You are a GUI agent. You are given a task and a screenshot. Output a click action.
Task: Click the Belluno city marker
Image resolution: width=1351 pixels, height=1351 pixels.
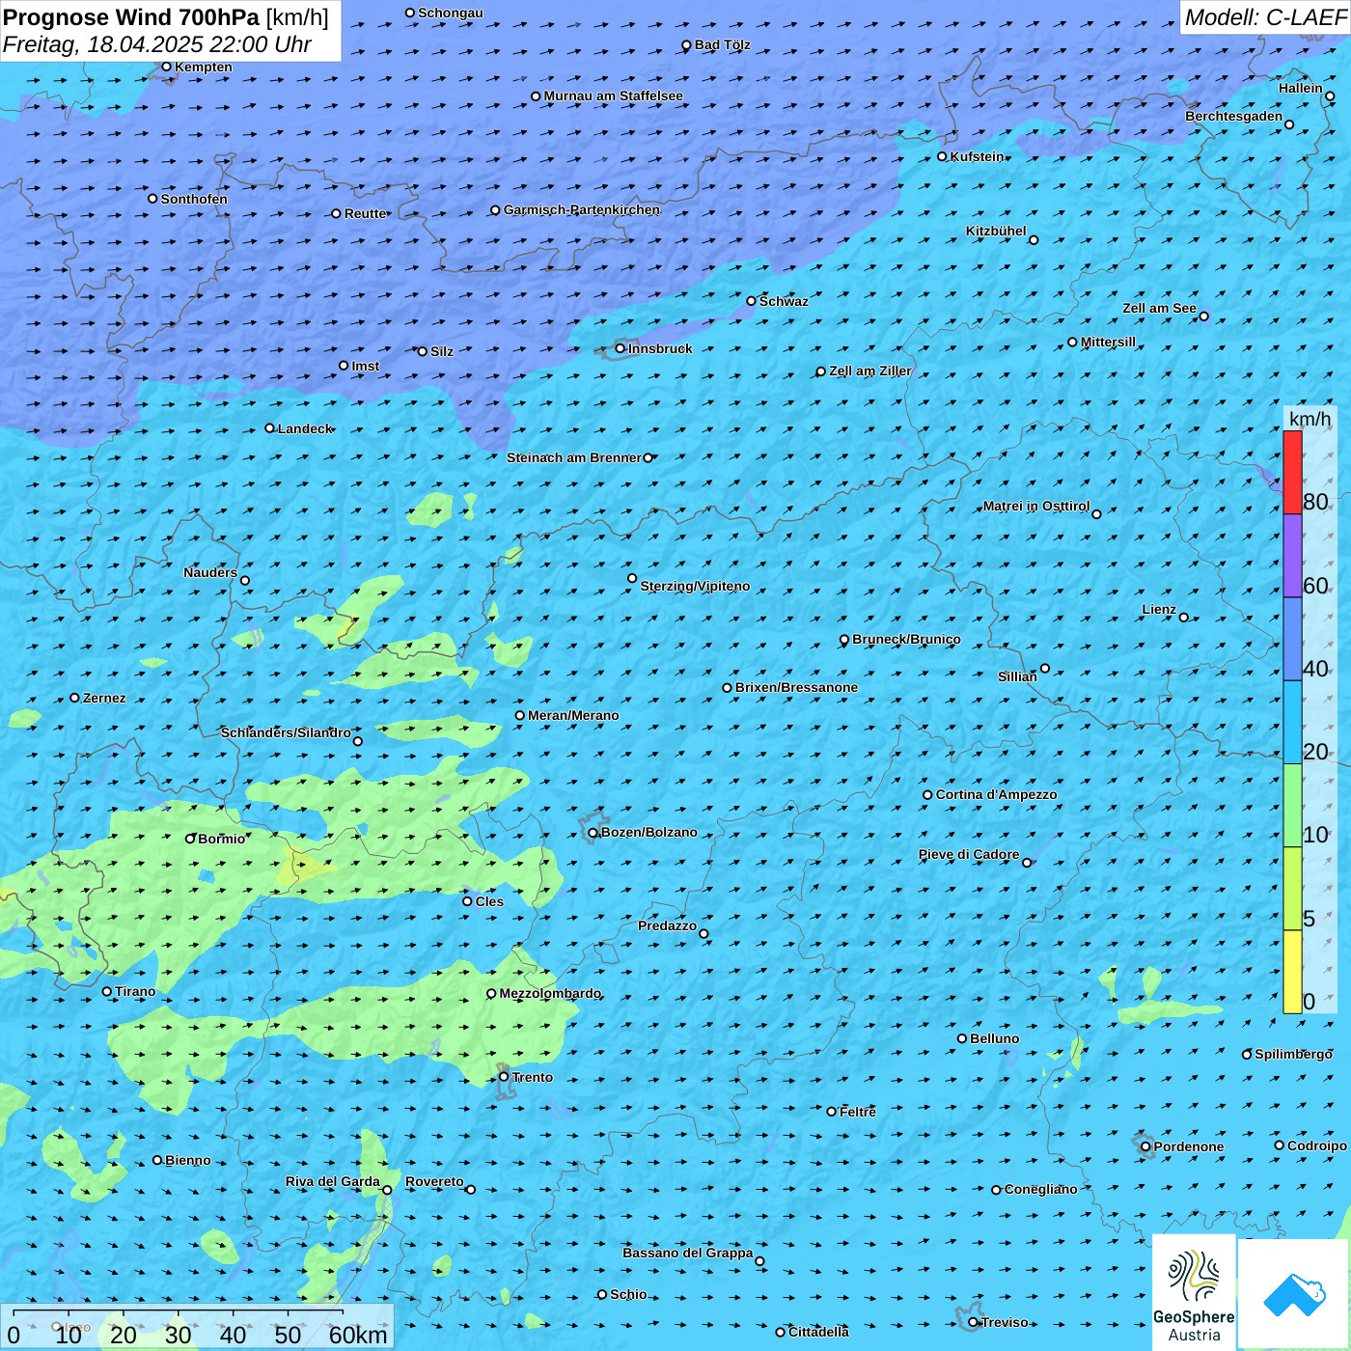tap(962, 1038)
